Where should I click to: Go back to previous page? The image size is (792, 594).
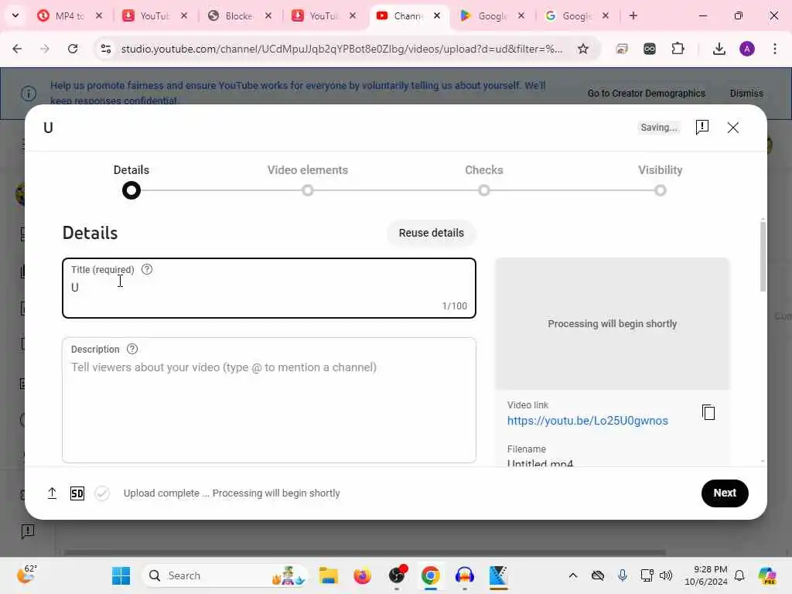point(17,49)
